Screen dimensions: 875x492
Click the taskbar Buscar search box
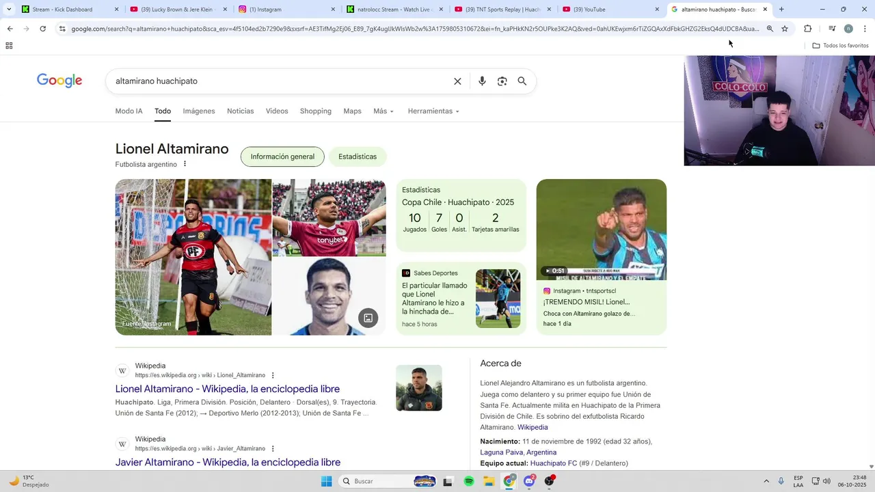click(x=388, y=481)
